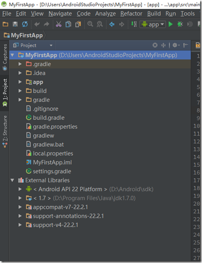Click the Cut scissors icon

point(58,24)
